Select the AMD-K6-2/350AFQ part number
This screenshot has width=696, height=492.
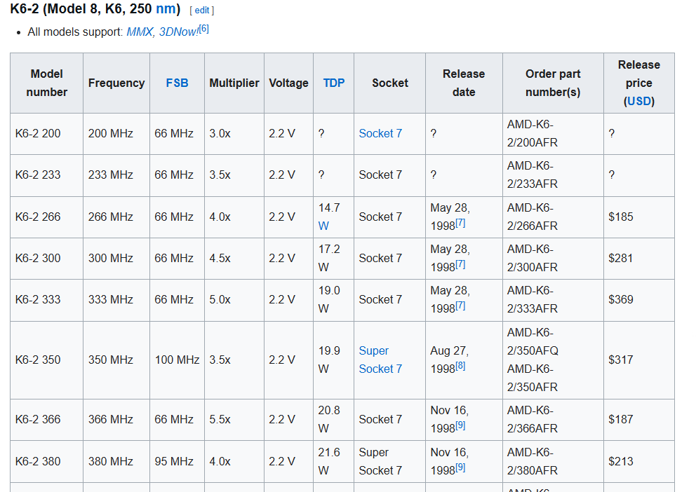pos(533,341)
